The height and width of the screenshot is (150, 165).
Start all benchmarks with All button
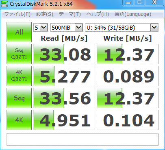19,32
